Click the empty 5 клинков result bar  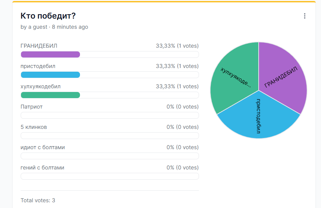point(110,136)
